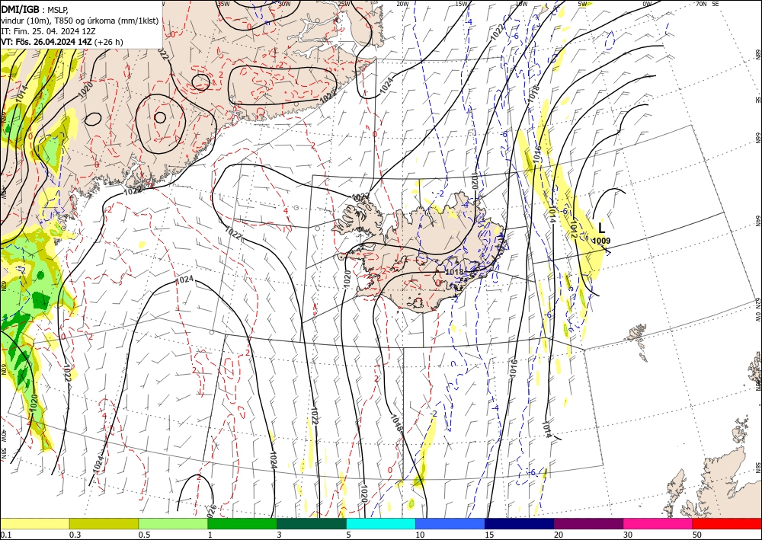Screen dimensions: 762x540
Task: Click the yellow 0.1–0.3 legend color segment
Action: pyautogui.click(x=34, y=523)
